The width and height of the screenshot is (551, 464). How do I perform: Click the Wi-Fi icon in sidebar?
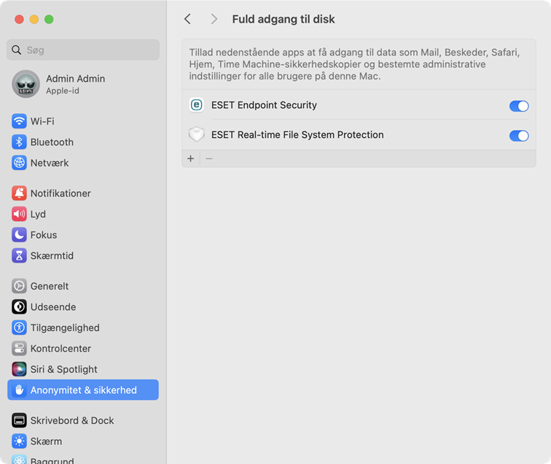pos(19,121)
